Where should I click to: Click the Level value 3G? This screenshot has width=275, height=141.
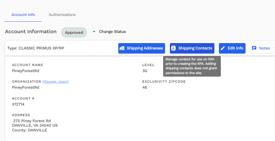click(x=145, y=71)
